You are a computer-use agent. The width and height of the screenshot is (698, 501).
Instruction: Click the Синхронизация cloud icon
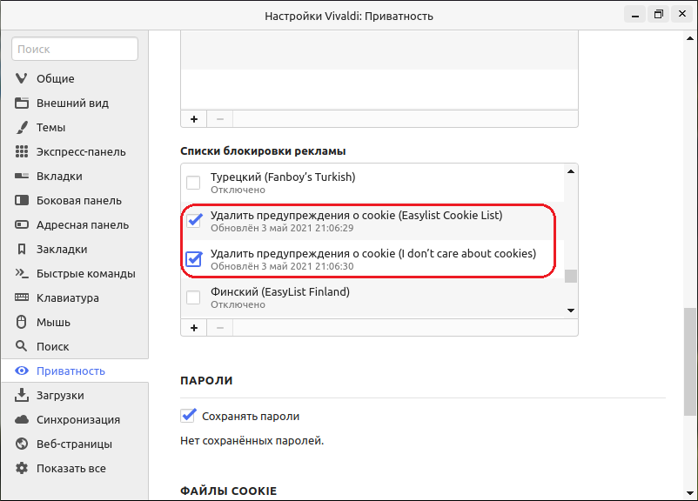tap(22, 419)
